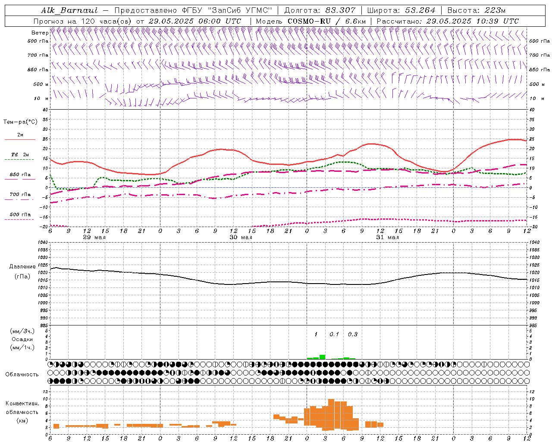
Task: Click the '29 мая' date label
Action: pyautogui.click(x=94, y=237)
